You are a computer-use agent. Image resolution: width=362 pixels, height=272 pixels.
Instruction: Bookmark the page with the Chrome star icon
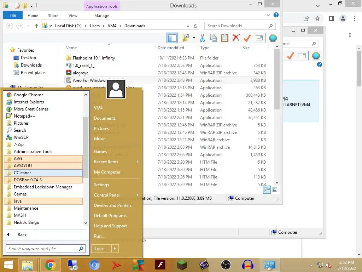(x=317, y=18)
